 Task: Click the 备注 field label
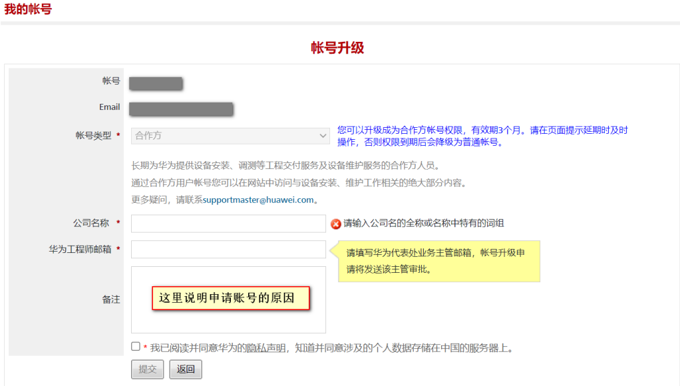click(111, 299)
